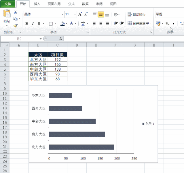The image size is (184, 173).
Task: Switch to 视图 View tab
Action: point(113,4)
